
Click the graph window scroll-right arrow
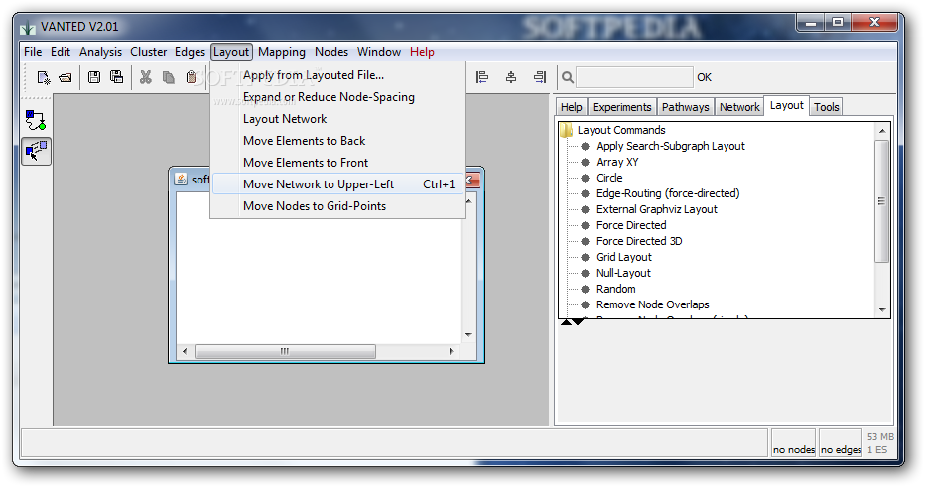pyautogui.click(x=451, y=351)
